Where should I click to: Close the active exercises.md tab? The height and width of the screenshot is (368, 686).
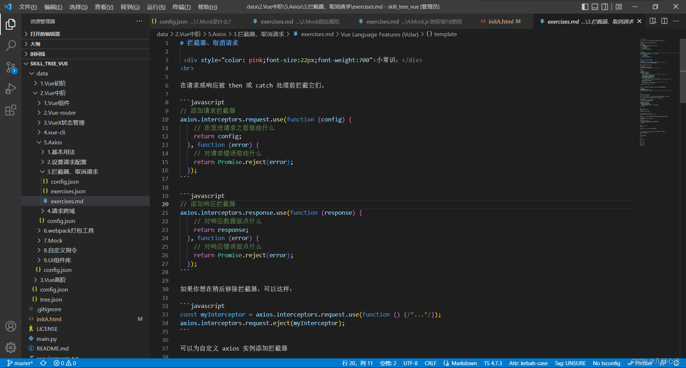point(640,21)
